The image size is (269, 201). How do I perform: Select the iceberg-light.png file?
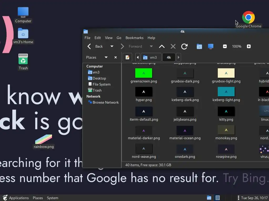(226, 94)
